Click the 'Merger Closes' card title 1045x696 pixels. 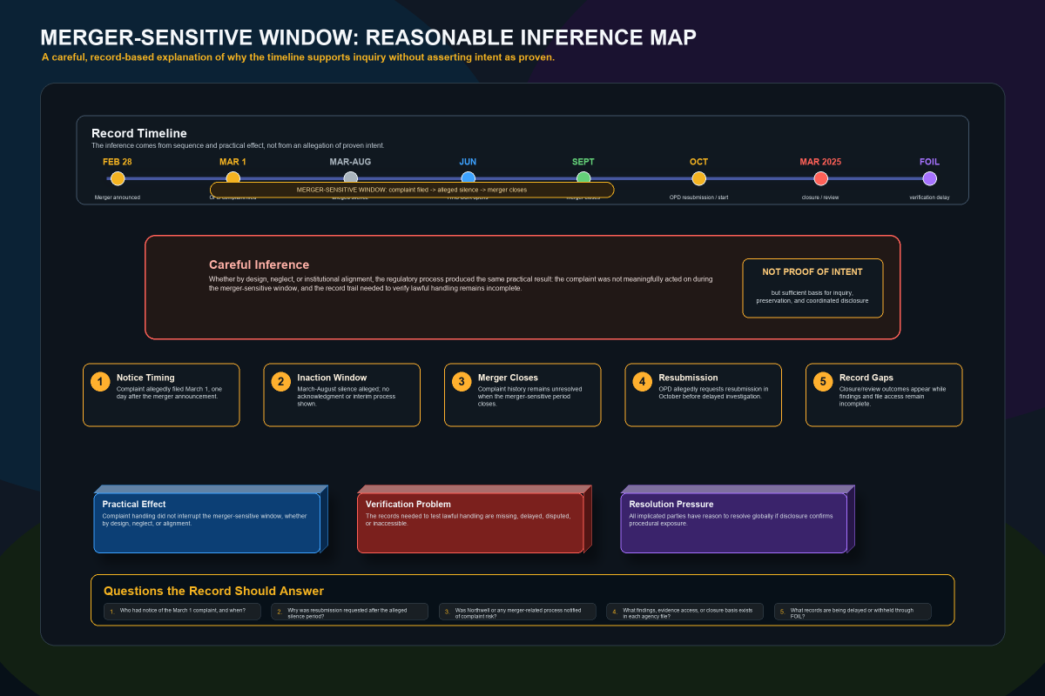point(508,378)
